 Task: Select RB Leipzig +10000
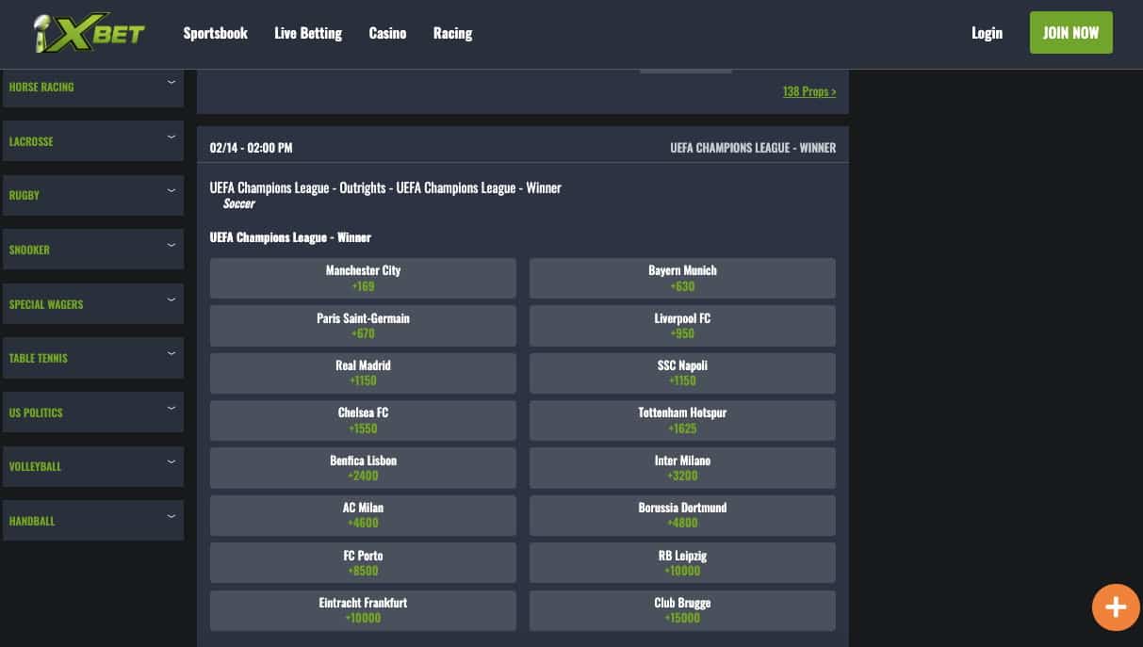[682, 563]
